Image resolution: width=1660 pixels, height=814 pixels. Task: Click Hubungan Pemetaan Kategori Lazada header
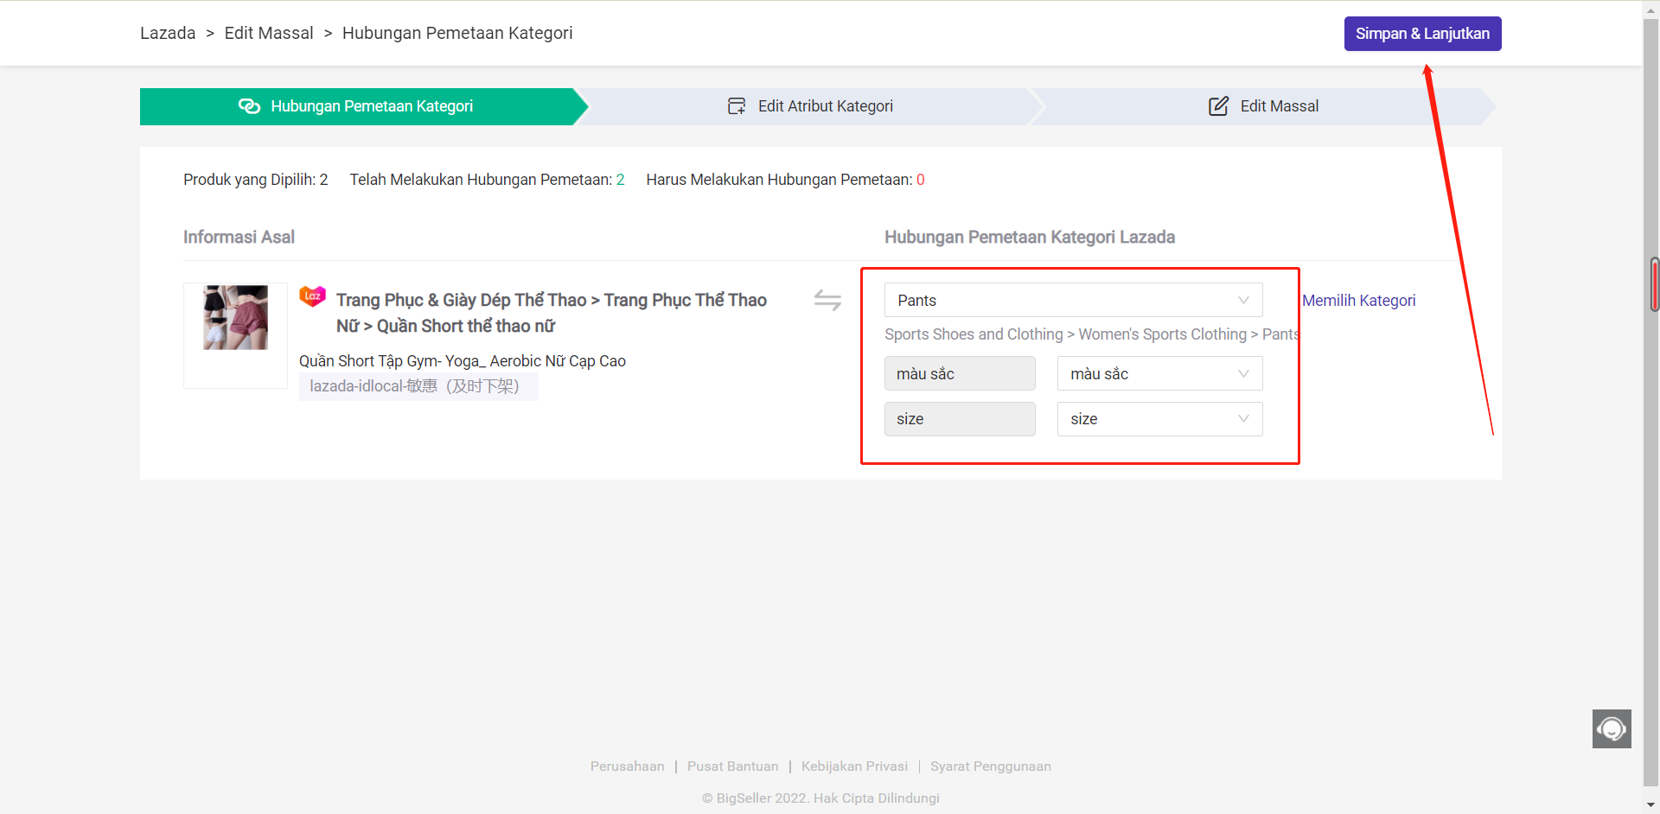[x=1030, y=237]
